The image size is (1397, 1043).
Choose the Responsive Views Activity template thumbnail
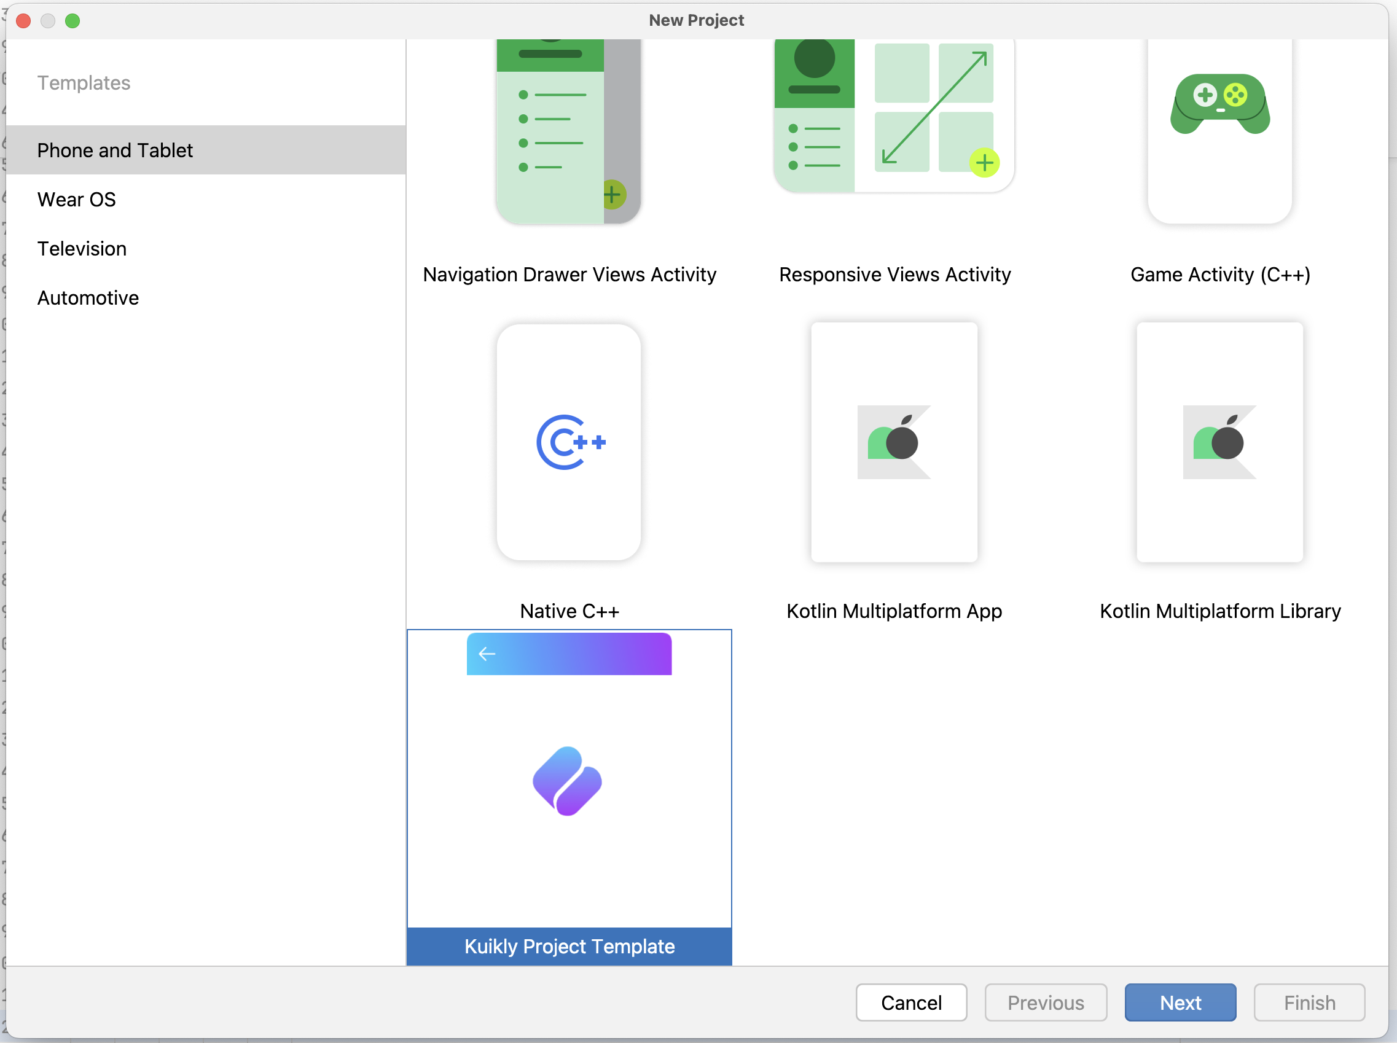pyautogui.click(x=894, y=116)
